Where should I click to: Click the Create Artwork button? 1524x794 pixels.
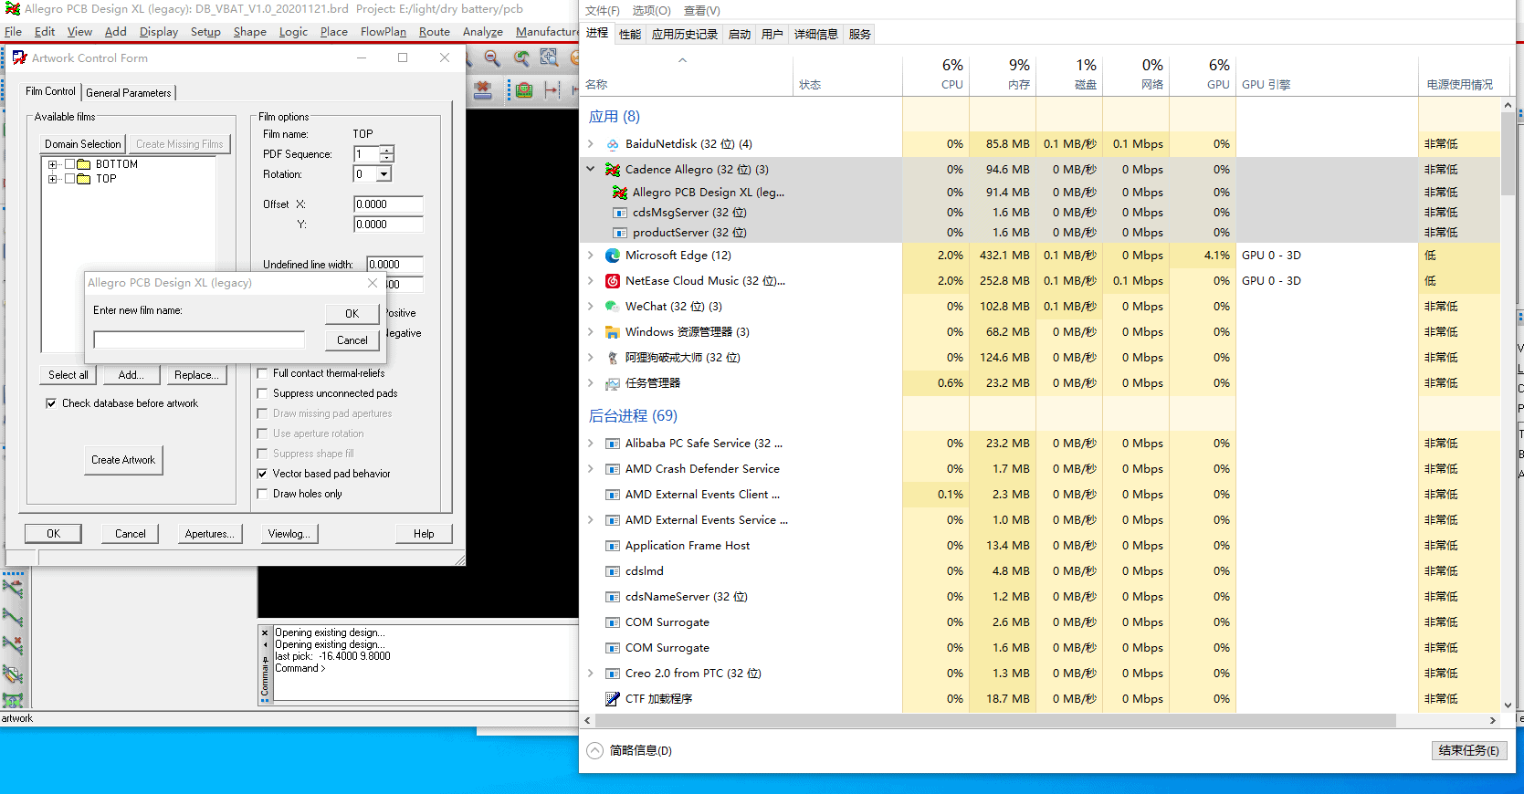click(x=123, y=460)
